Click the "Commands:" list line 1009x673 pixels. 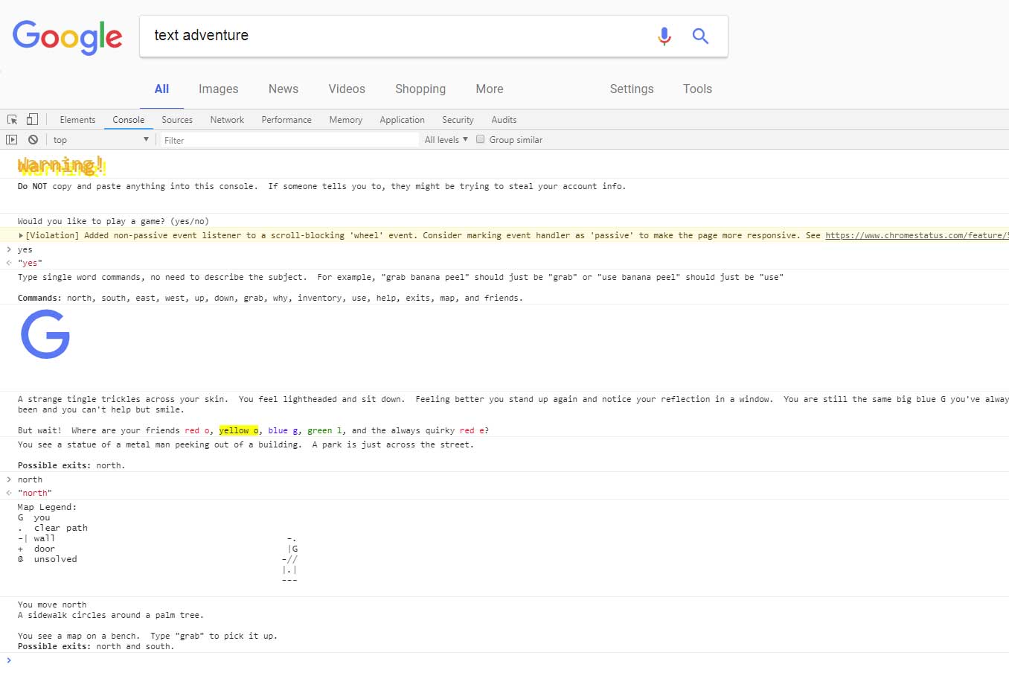(x=270, y=298)
